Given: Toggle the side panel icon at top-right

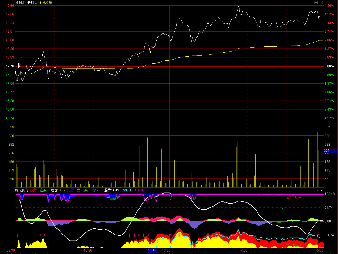Looking at the screenshot, I should [x=321, y=2].
